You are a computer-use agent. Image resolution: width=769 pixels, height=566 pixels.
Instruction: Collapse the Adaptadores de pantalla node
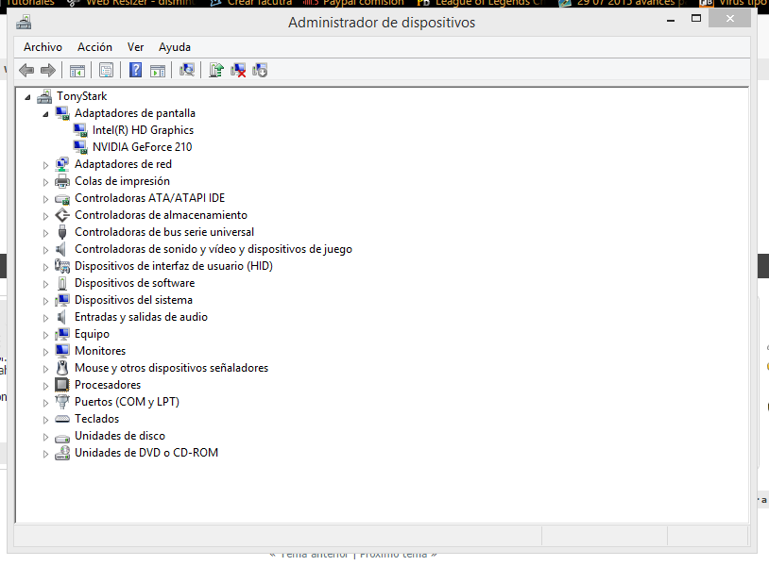click(x=45, y=114)
